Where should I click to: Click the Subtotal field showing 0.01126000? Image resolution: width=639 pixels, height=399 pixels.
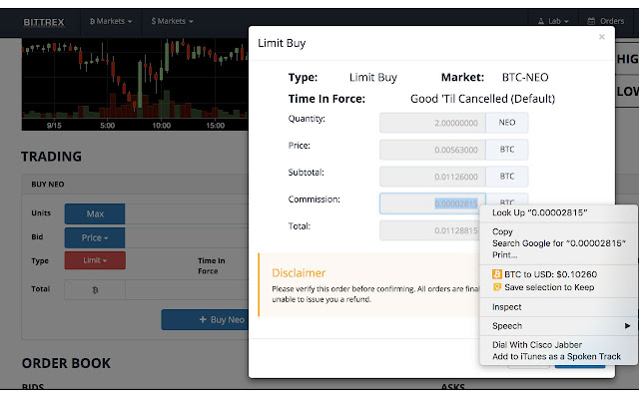click(432, 177)
